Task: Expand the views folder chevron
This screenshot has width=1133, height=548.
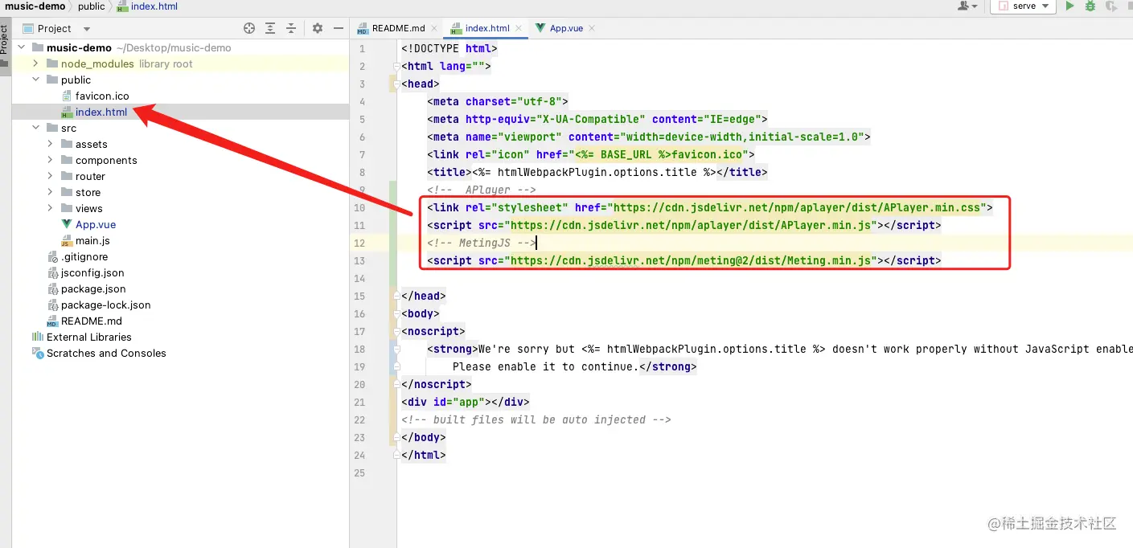Action: 50,208
